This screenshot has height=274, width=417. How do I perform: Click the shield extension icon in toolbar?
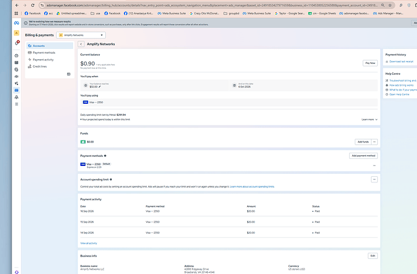point(409,5)
